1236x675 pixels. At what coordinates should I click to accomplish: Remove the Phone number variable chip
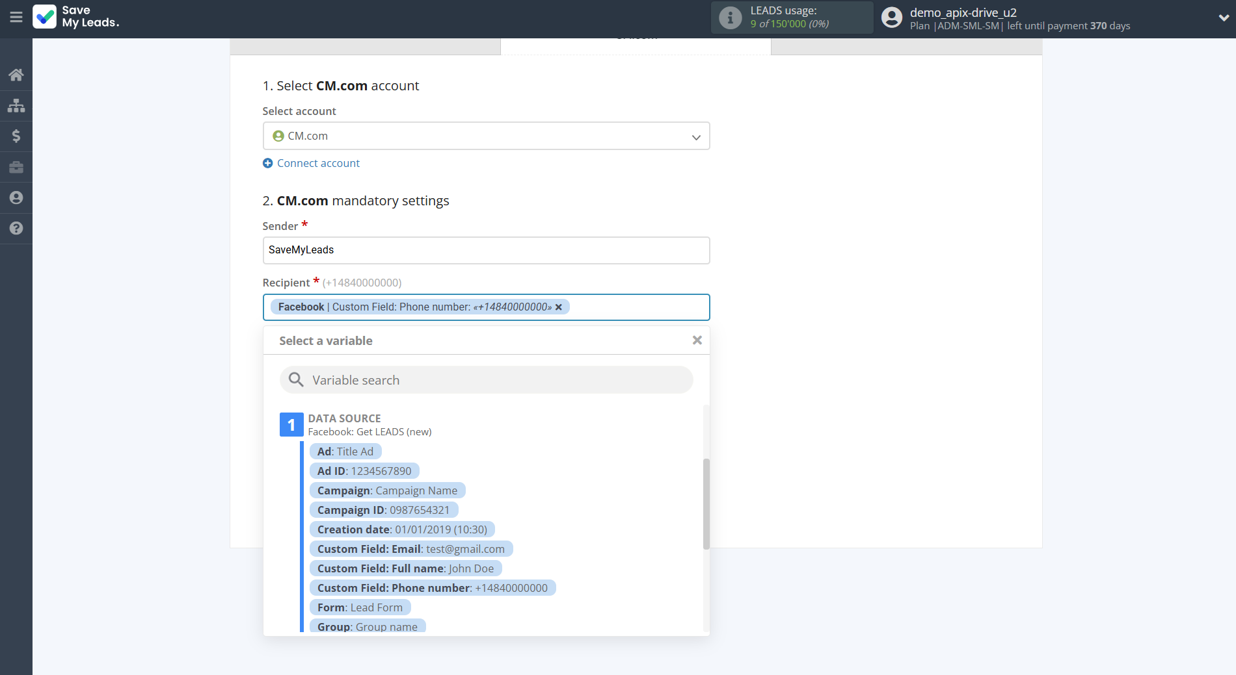pyautogui.click(x=559, y=307)
